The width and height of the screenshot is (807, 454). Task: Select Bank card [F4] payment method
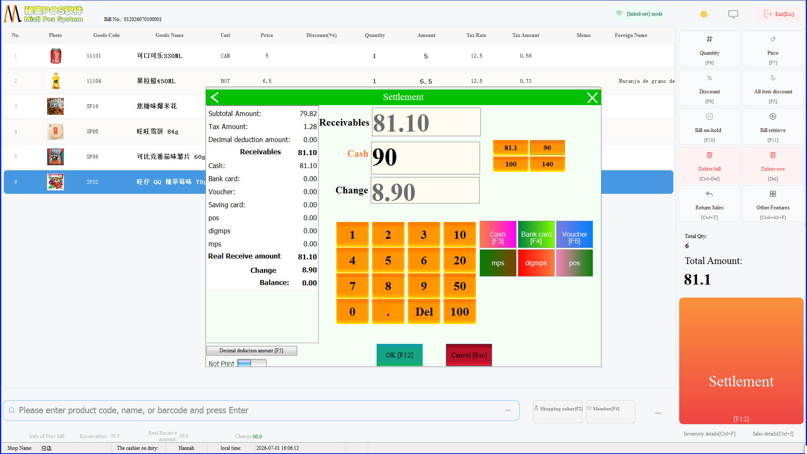(536, 235)
